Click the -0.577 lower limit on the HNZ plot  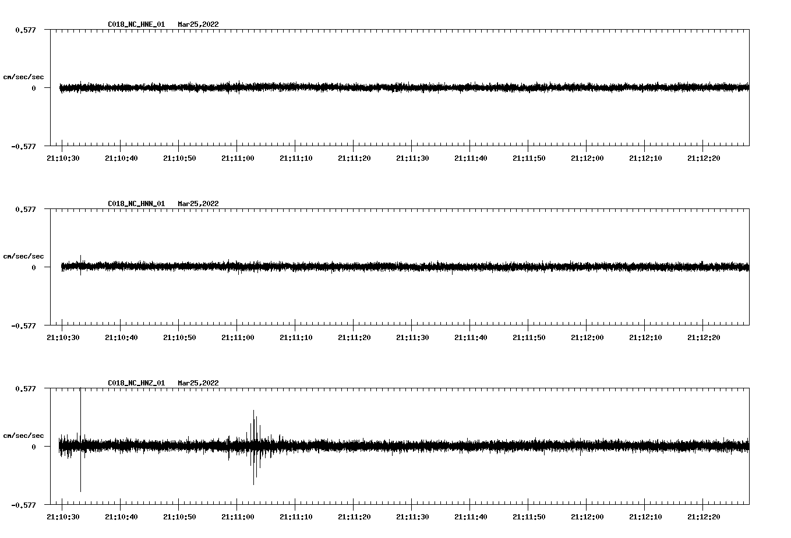(23, 505)
